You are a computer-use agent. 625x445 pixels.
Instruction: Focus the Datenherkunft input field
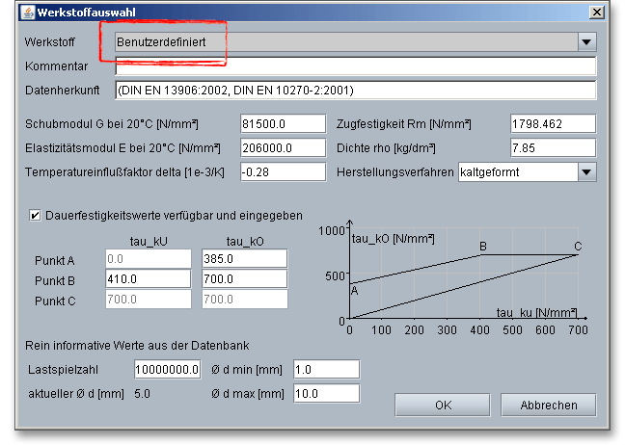click(355, 91)
